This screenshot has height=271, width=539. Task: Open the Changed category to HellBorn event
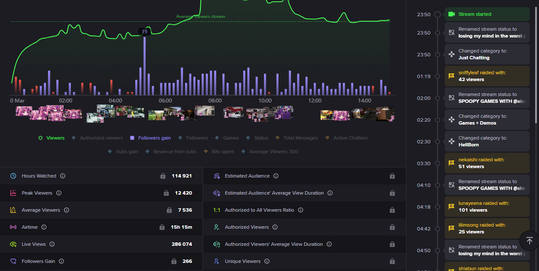[487, 141]
